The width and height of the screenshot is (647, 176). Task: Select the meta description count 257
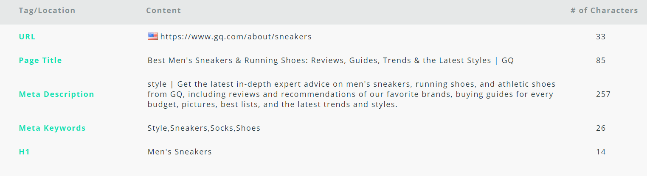click(603, 94)
